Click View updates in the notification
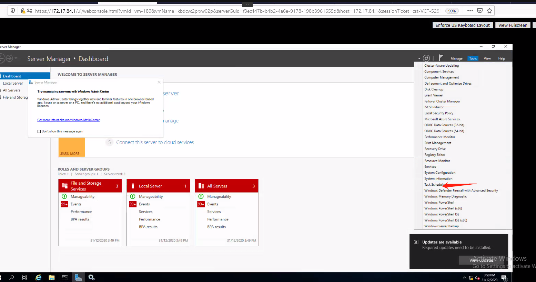The width and height of the screenshot is (536, 282). (x=482, y=260)
